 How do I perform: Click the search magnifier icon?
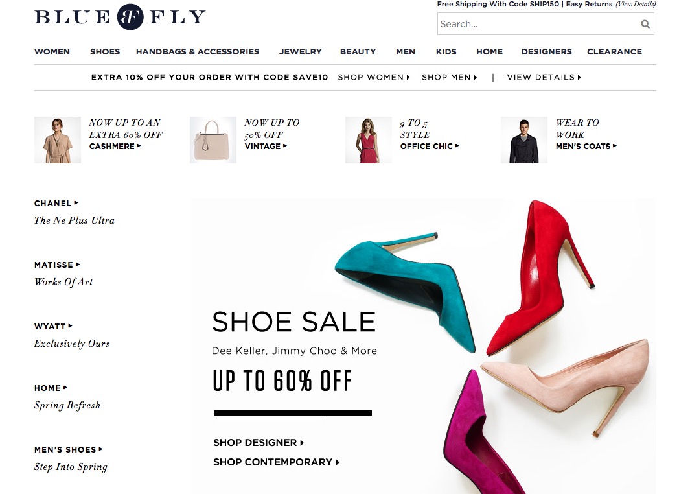645,24
